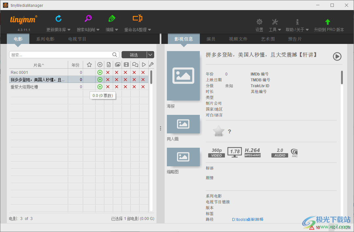Click the 筛选 filter button

(x=134, y=55)
